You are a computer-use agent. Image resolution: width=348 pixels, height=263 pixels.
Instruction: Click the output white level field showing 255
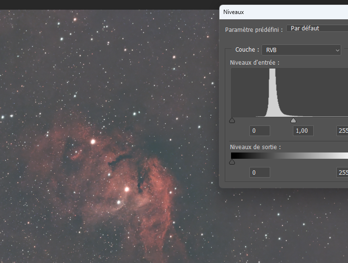(x=342, y=172)
